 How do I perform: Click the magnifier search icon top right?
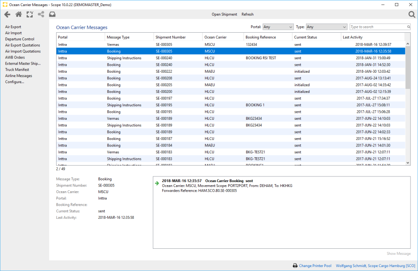[411, 15]
